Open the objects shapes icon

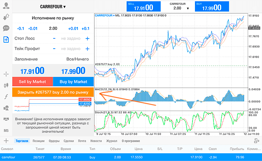click(x=6, y=108)
